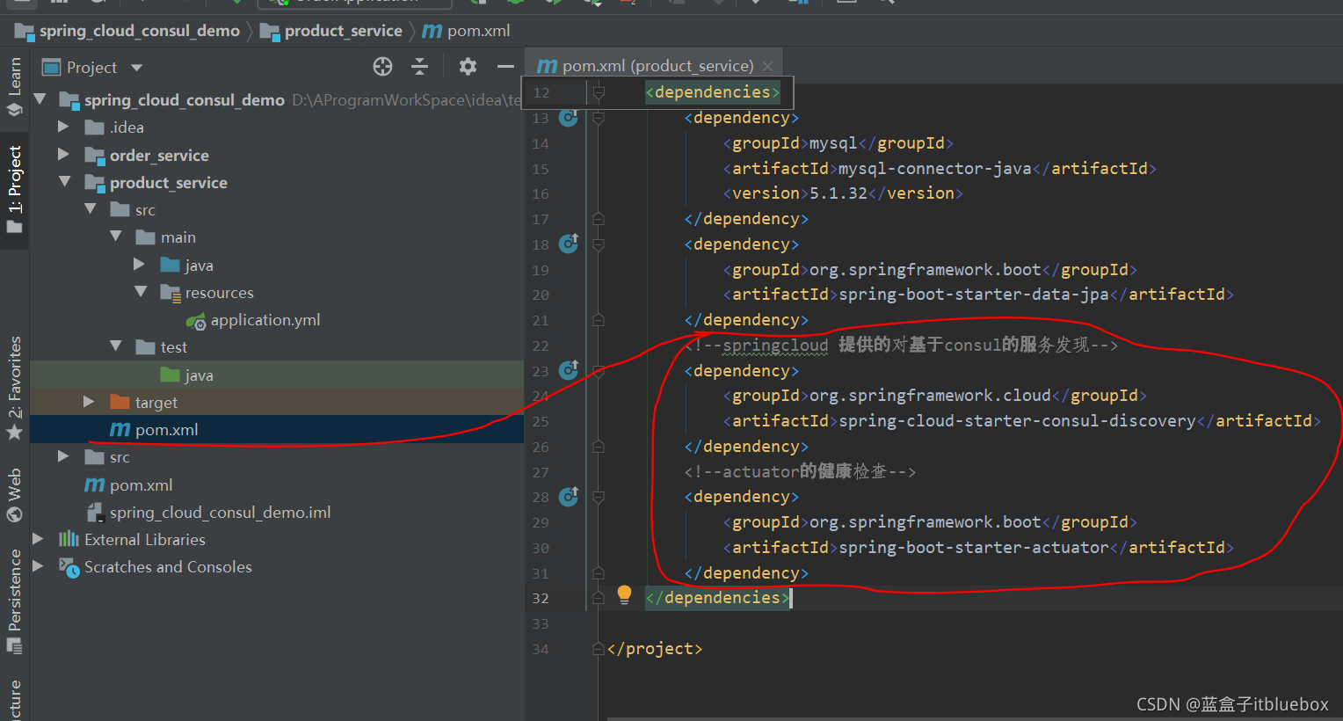Click product_service in the breadcrumb

pos(343,31)
